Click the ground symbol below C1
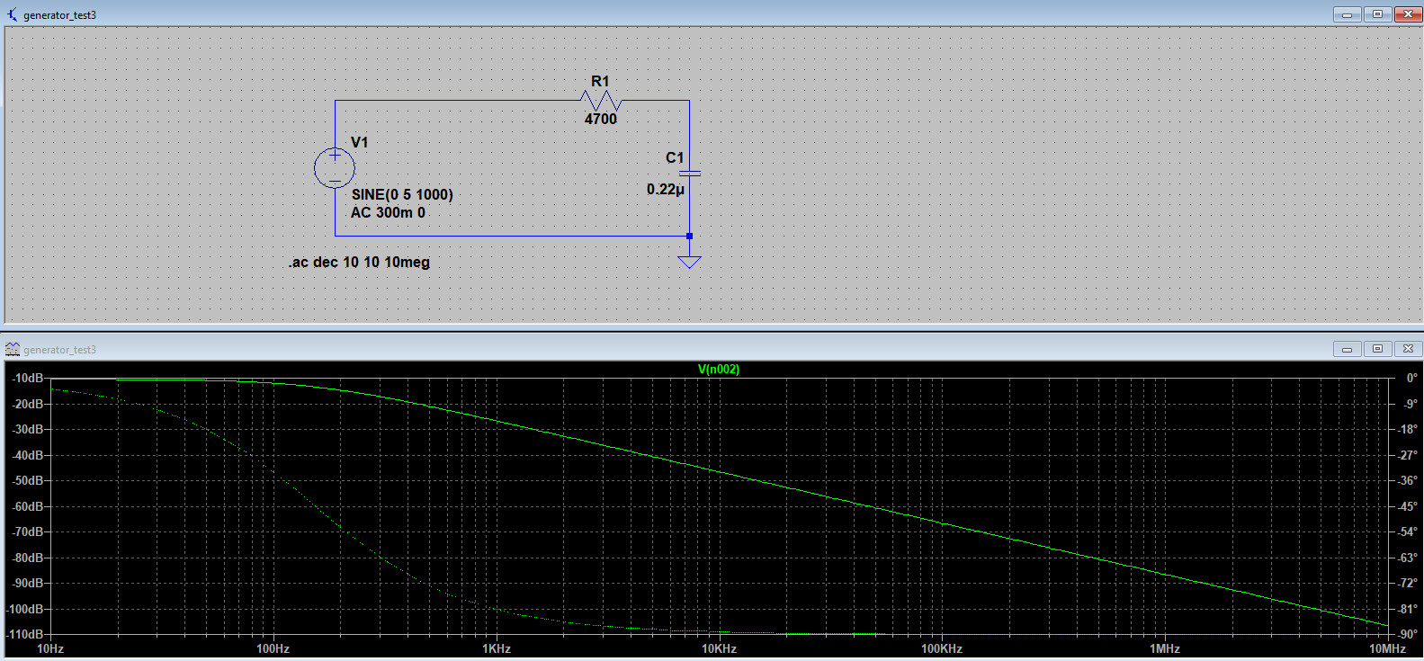This screenshot has height=661, width=1424. [x=690, y=262]
